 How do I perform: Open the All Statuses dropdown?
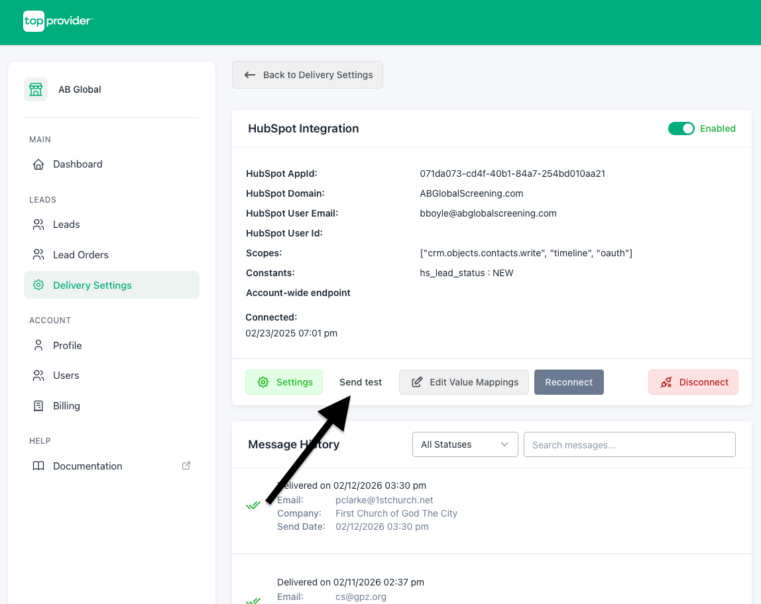click(465, 444)
